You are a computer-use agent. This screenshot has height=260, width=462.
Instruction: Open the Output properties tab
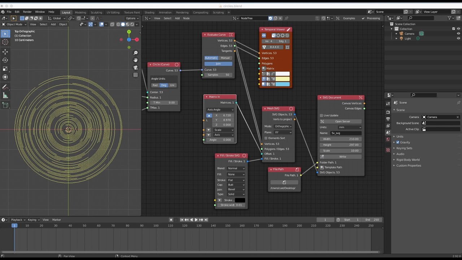388,119
